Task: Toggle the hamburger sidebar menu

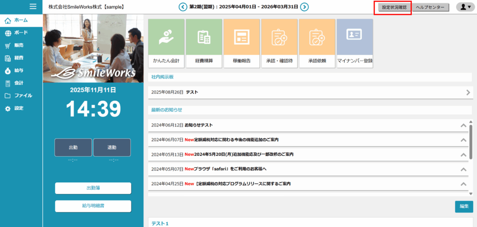Action: coord(33,7)
